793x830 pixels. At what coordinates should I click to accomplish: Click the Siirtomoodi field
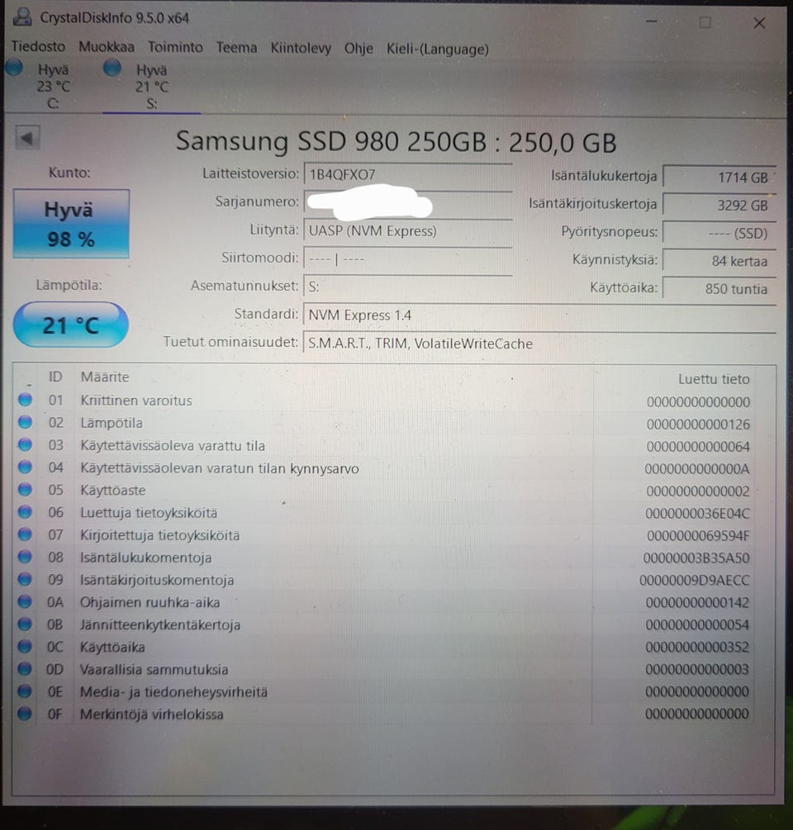[x=408, y=258]
